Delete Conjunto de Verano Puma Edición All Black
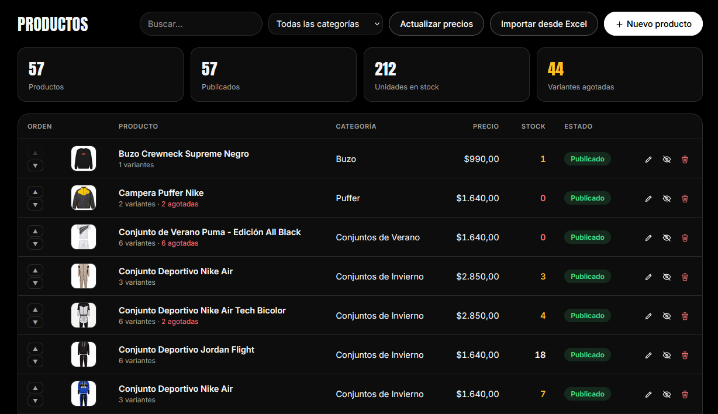Screen dimensions: 718x414 coord(685,237)
